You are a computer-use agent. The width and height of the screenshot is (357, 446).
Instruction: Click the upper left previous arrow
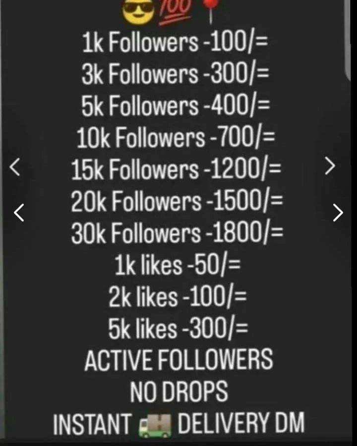point(15,167)
